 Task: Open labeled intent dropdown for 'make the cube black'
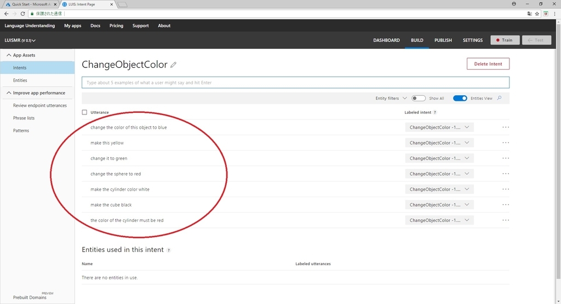click(x=439, y=204)
